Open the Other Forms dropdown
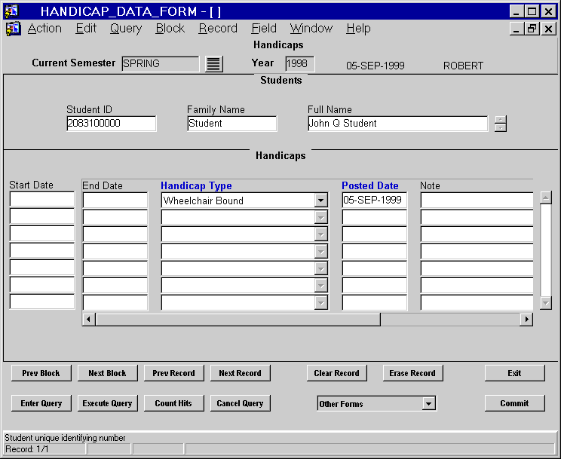Screen dimensions: 561x459 coord(428,403)
